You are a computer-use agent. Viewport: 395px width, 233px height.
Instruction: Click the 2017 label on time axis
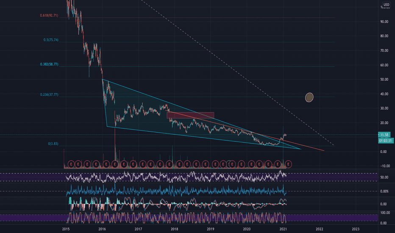click(138, 229)
